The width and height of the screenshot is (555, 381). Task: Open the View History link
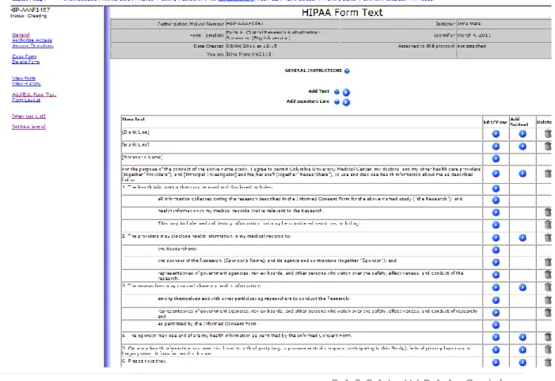pyautogui.click(x=27, y=83)
